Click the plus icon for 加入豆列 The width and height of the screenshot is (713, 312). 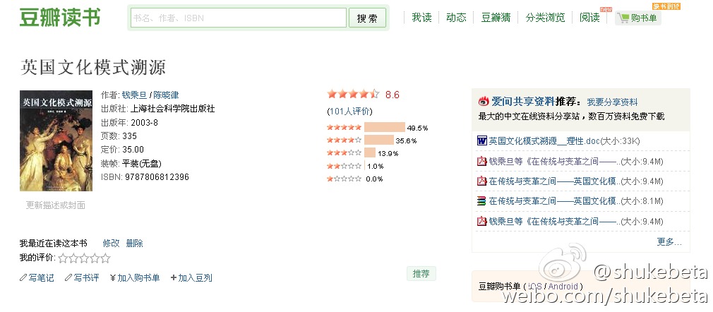[174, 278]
